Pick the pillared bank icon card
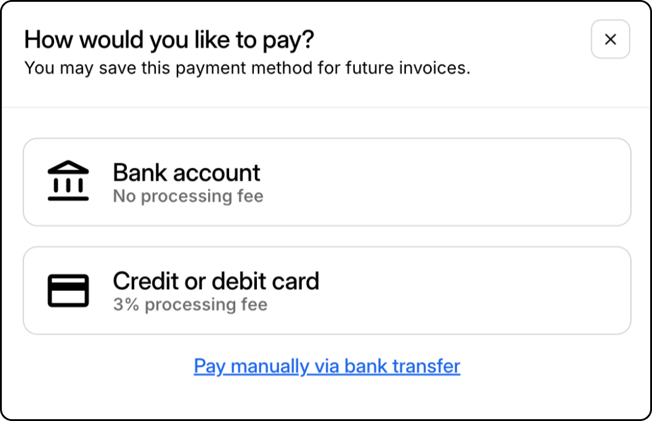652x421 pixels. click(x=327, y=182)
